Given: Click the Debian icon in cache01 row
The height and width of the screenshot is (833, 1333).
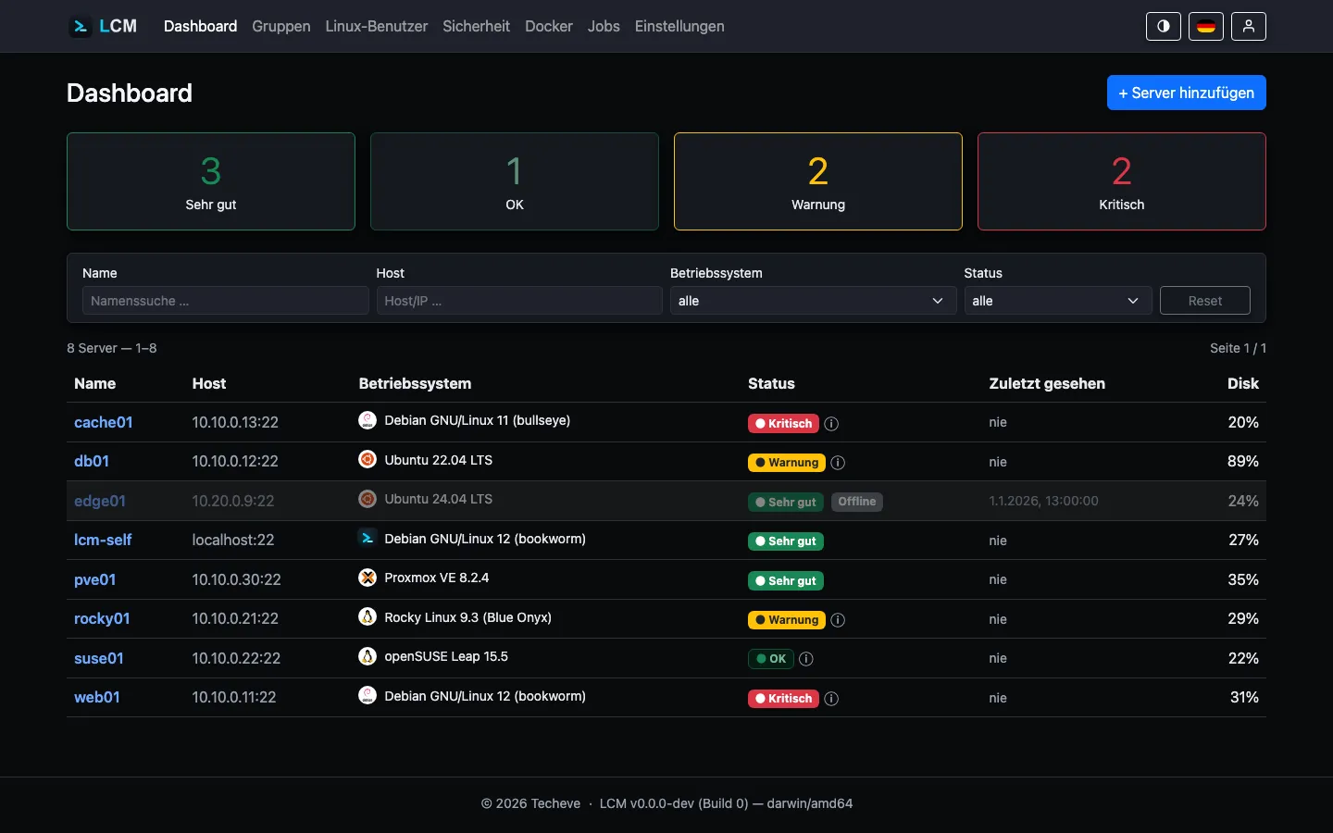Looking at the screenshot, I should coord(368,420).
